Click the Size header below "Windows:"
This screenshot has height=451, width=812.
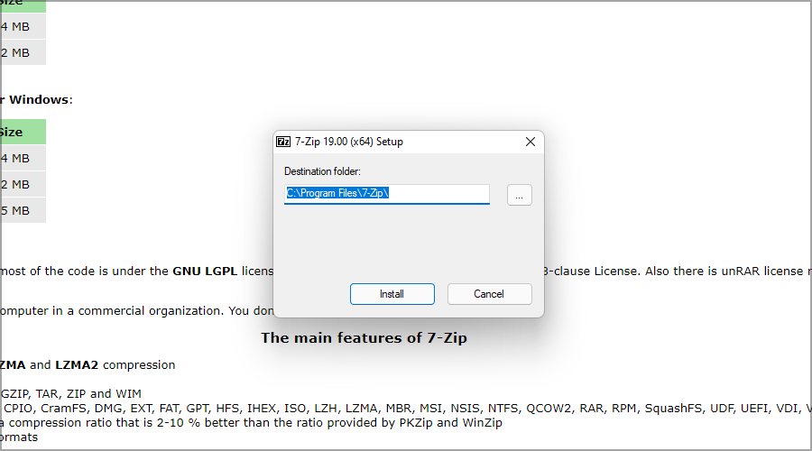click(x=13, y=132)
